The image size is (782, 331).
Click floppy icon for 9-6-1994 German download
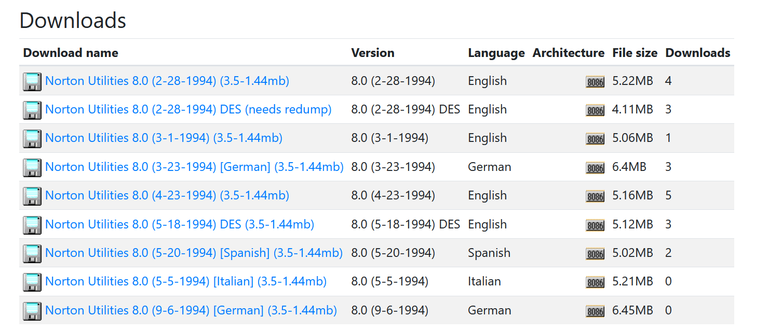click(x=32, y=311)
